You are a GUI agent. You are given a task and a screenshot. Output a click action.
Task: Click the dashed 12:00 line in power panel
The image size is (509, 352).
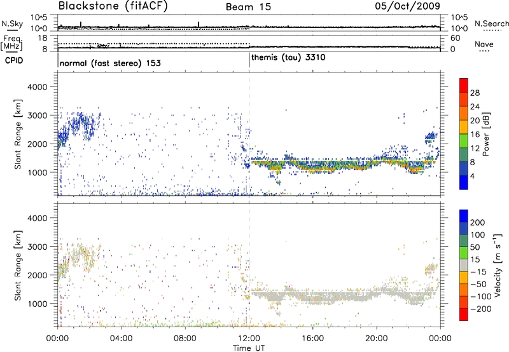(x=249, y=134)
